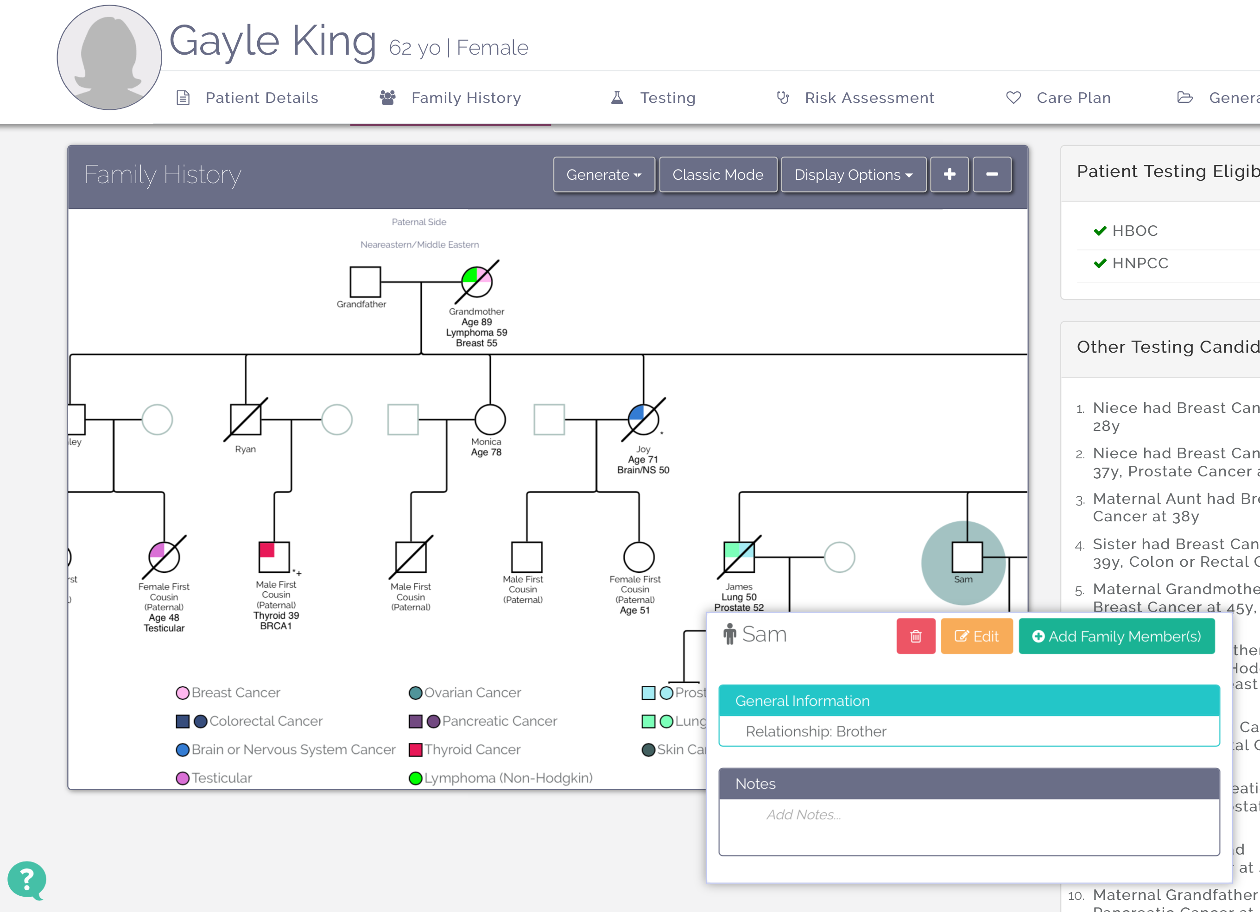This screenshot has height=912, width=1260.
Task: Select Joy's spouse square
Action: (x=549, y=419)
